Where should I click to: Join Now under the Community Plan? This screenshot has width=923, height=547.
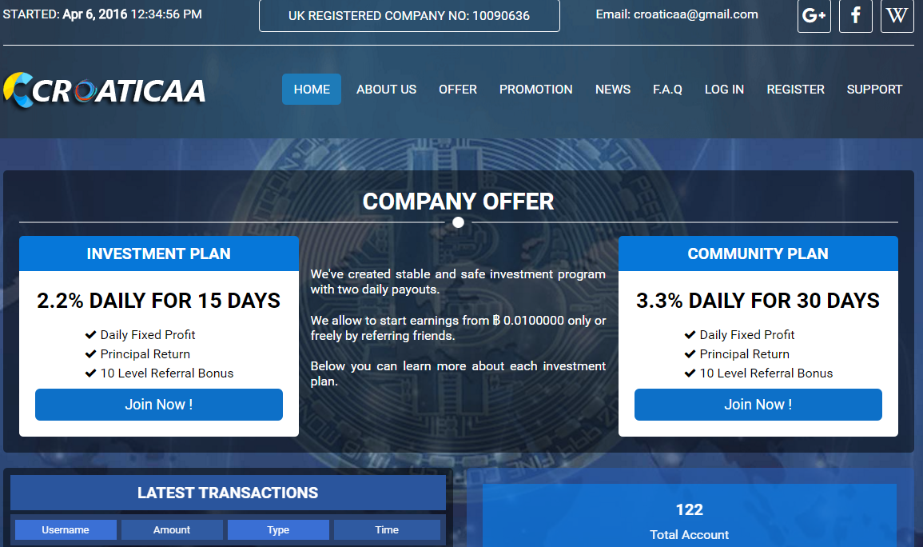758,405
